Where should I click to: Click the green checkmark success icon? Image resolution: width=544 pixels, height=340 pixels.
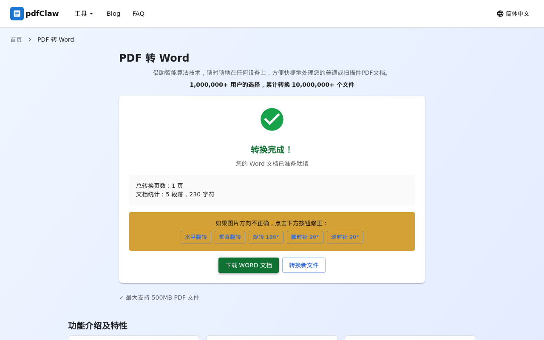coord(272,119)
